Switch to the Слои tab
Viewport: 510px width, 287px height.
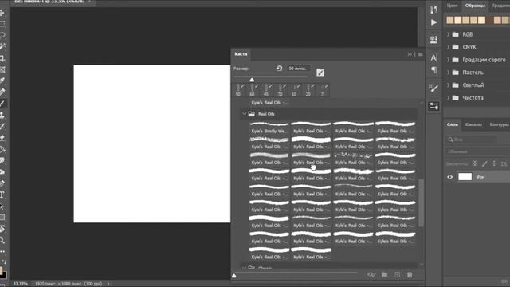(x=452, y=124)
